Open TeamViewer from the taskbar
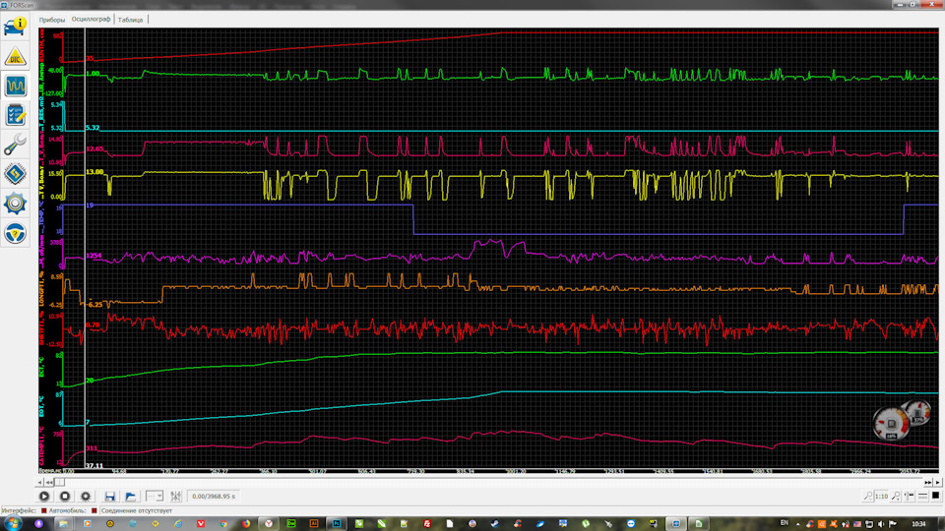 pos(630,524)
